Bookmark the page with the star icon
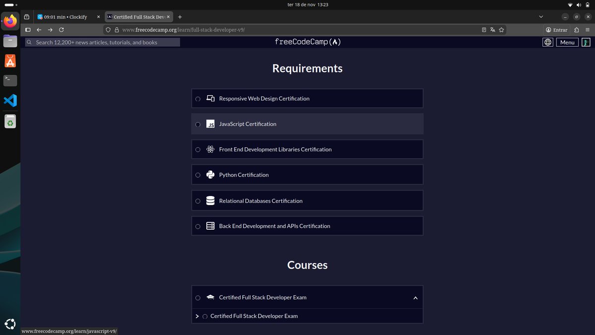Viewport: 595px width, 335px height. [x=501, y=30]
